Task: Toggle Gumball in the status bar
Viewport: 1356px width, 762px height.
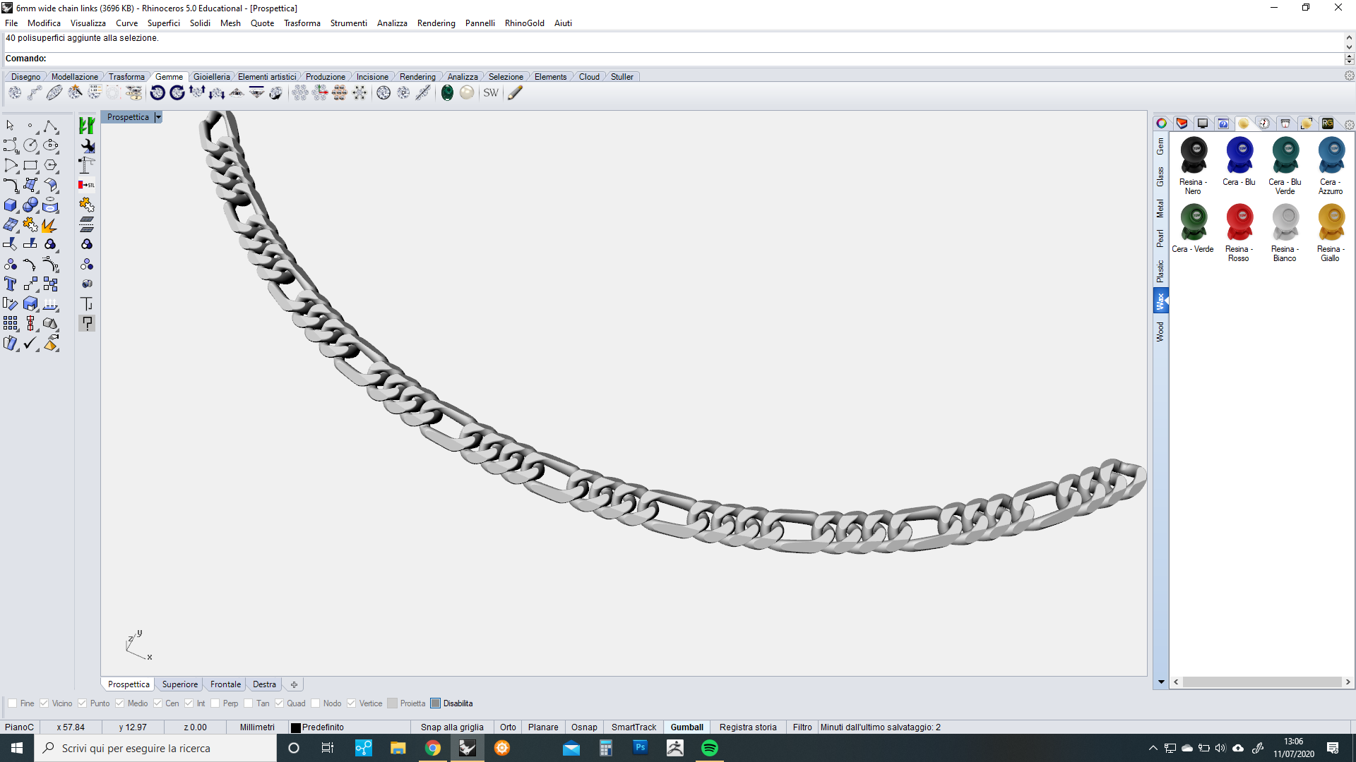Action: pos(686,727)
